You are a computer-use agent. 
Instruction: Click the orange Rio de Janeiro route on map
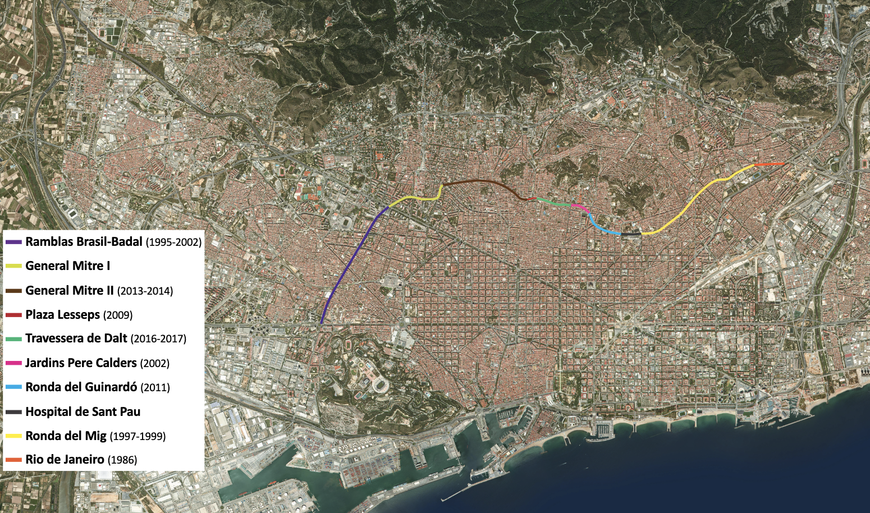769,164
